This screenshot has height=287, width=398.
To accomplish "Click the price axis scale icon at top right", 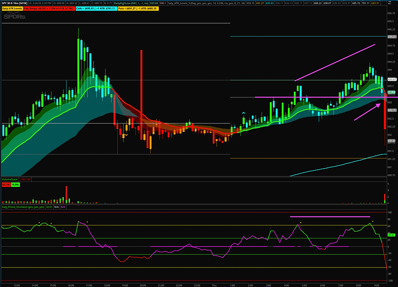I will click(x=389, y=3).
